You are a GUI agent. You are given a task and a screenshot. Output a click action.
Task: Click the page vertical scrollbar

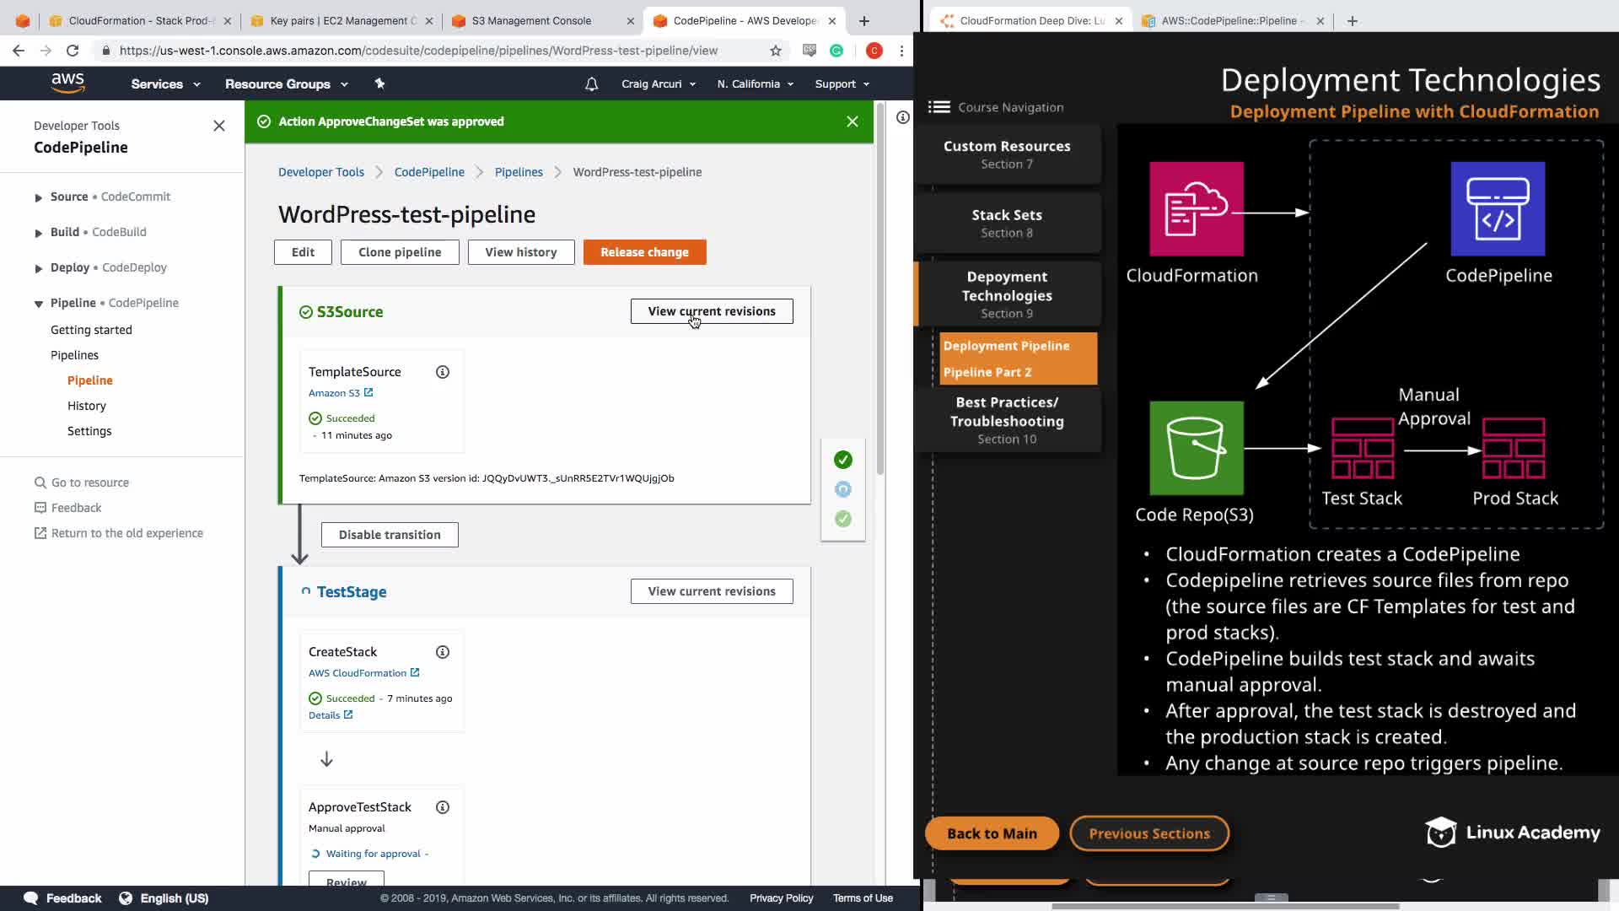pyautogui.click(x=879, y=287)
